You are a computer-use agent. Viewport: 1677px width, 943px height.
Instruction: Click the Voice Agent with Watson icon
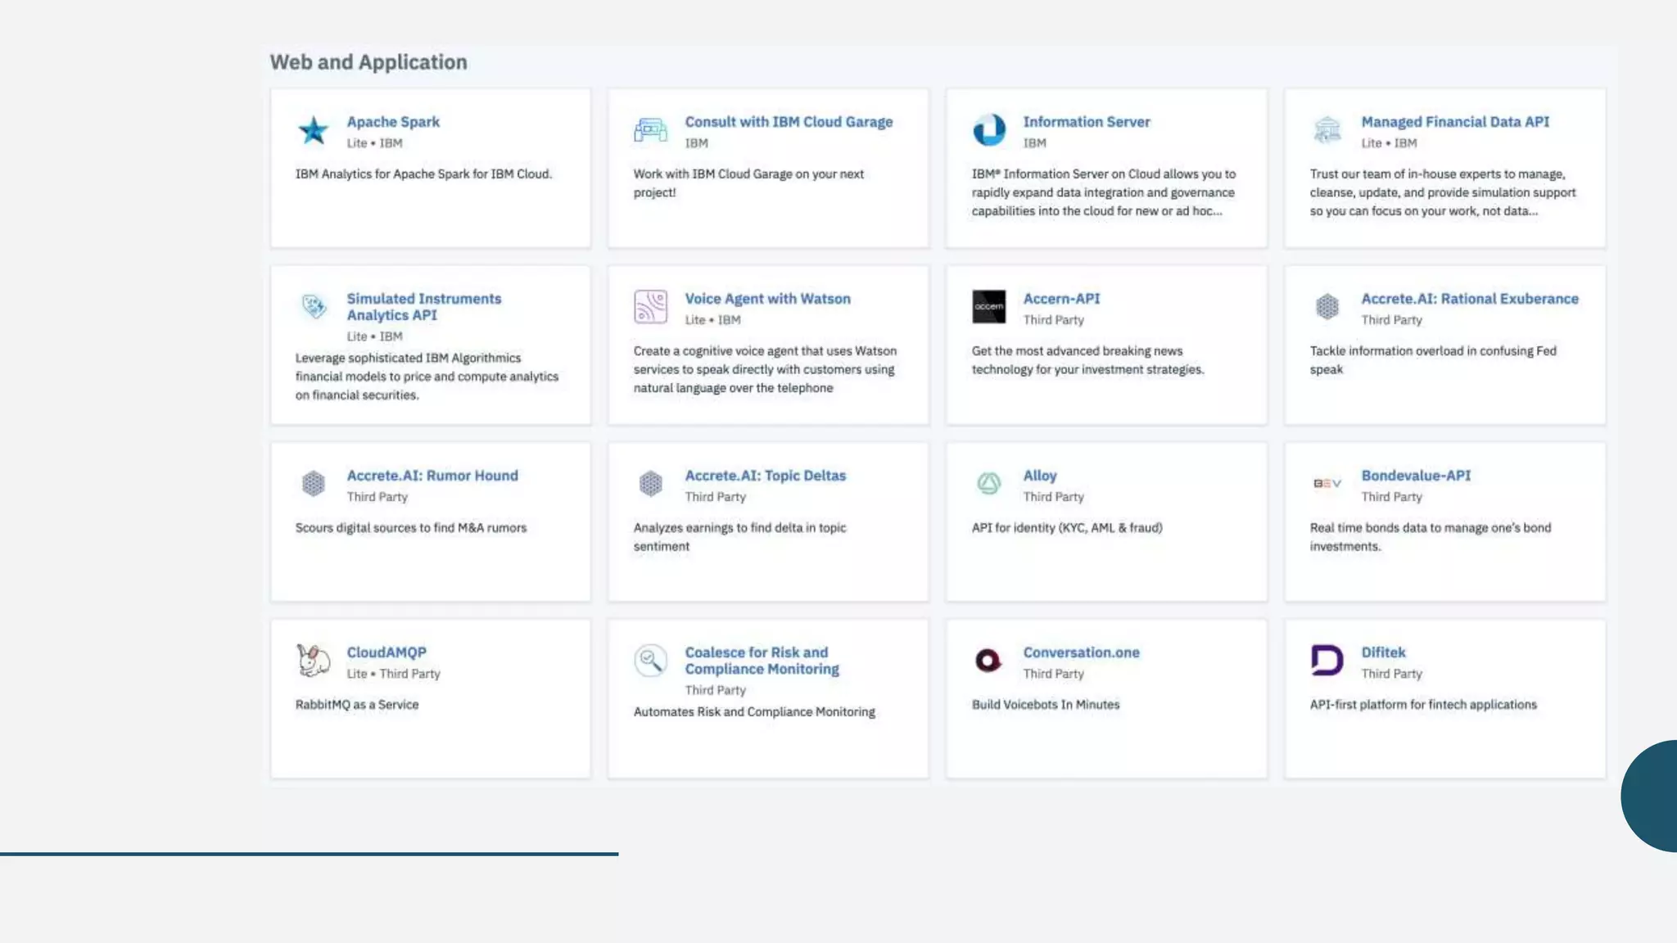coord(651,307)
